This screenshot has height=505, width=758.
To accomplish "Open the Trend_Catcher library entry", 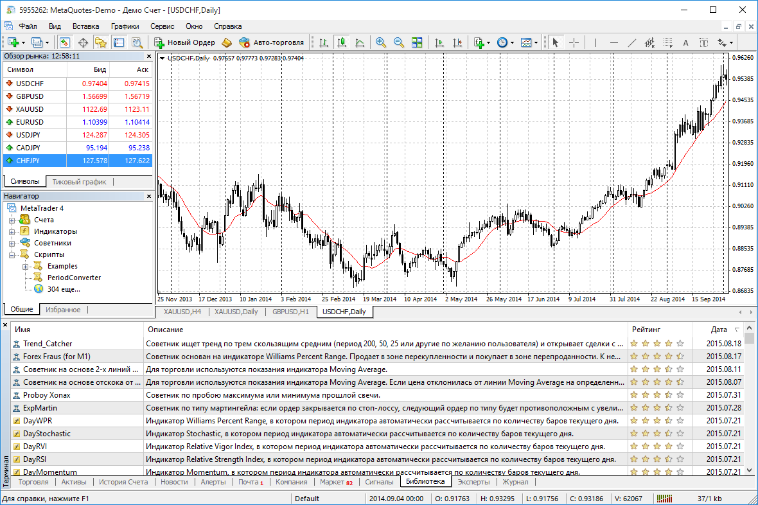I will pyautogui.click(x=48, y=344).
